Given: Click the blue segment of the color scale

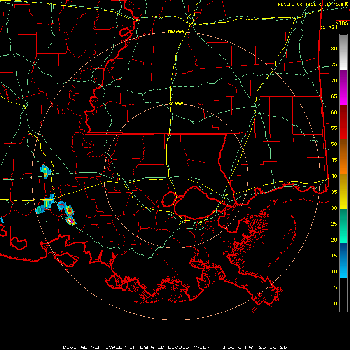Looking at the screenshot, I should click(343, 261).
